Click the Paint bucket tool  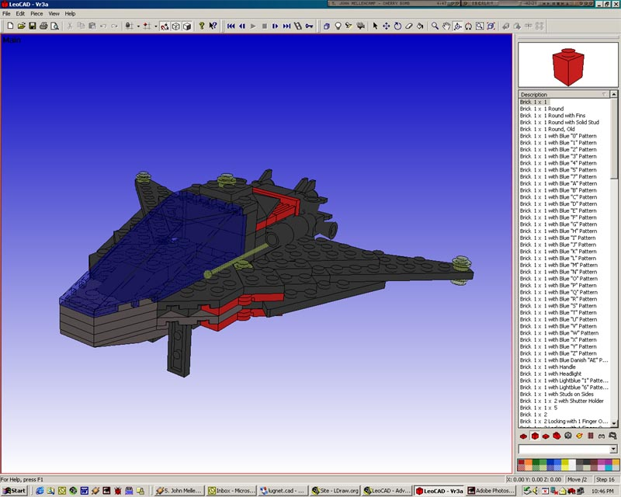point(420,26)
